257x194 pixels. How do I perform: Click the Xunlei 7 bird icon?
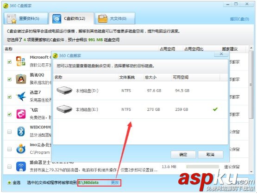[x=21, y=97]
